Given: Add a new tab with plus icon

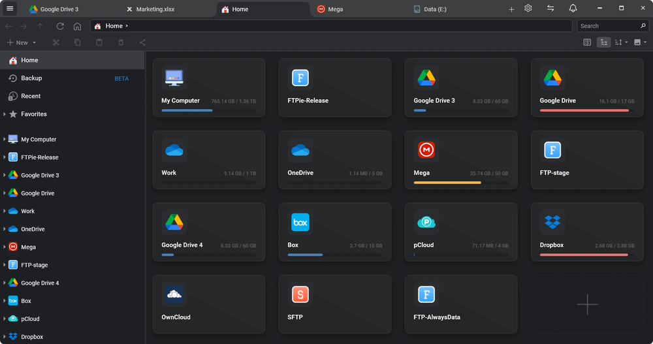Looking at the screenshot, I should [511, 9].
